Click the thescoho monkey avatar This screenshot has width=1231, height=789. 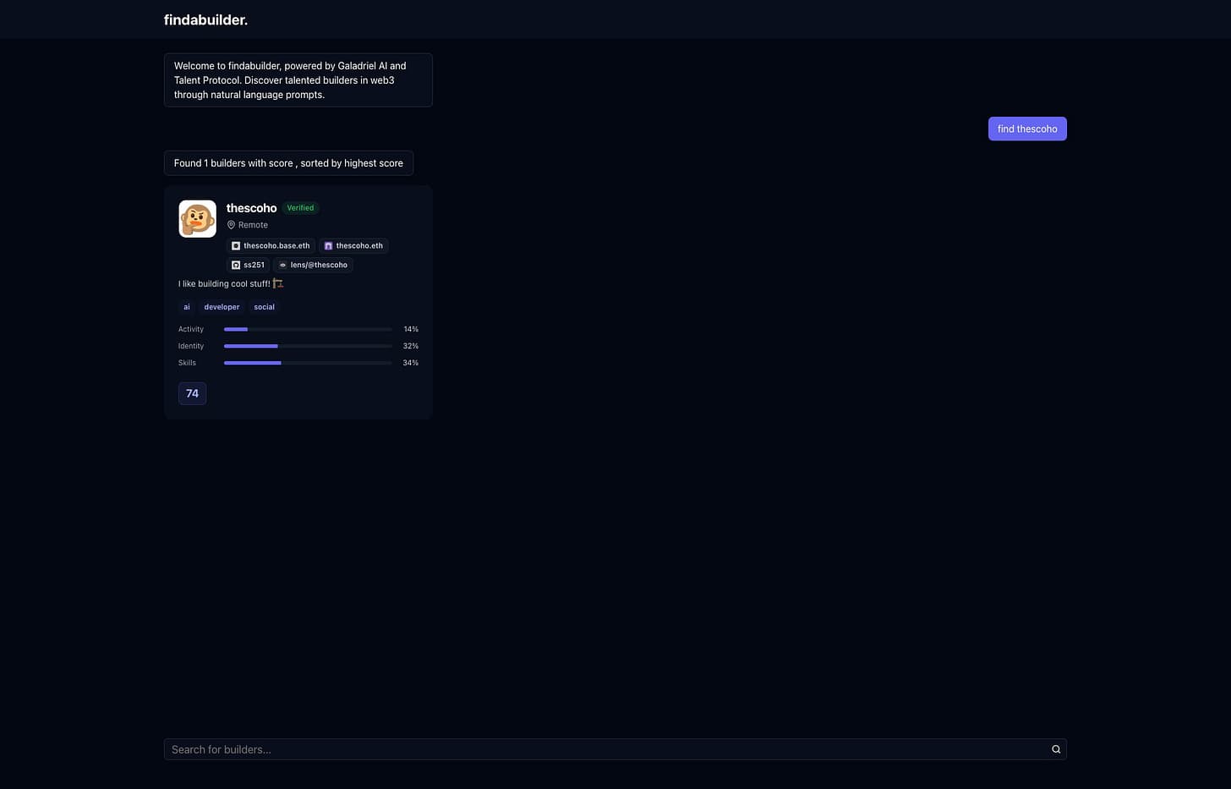pyautogui.click(x=197, y=219)
